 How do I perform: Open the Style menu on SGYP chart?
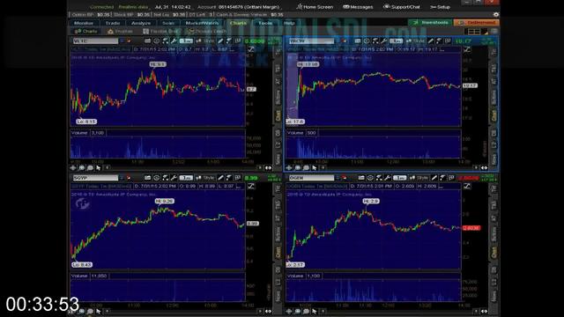205,178
